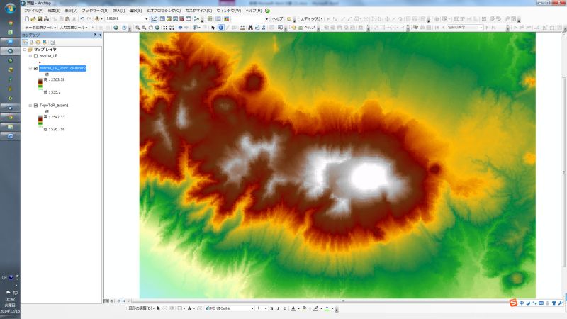Select the drawing toolbar arrow pointer
The image size is (567, 319).
tap(158, 308)
